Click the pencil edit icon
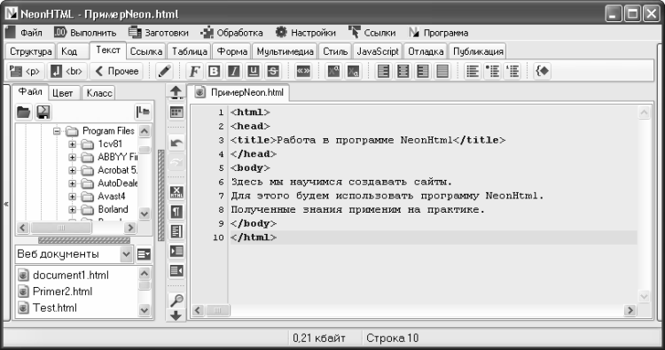 [165, 71]
